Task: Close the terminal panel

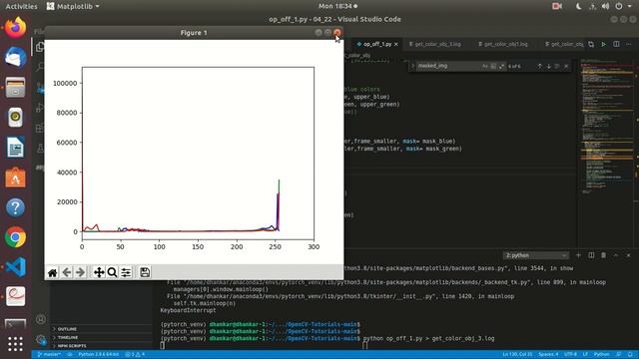Action: tap(628, 255)
